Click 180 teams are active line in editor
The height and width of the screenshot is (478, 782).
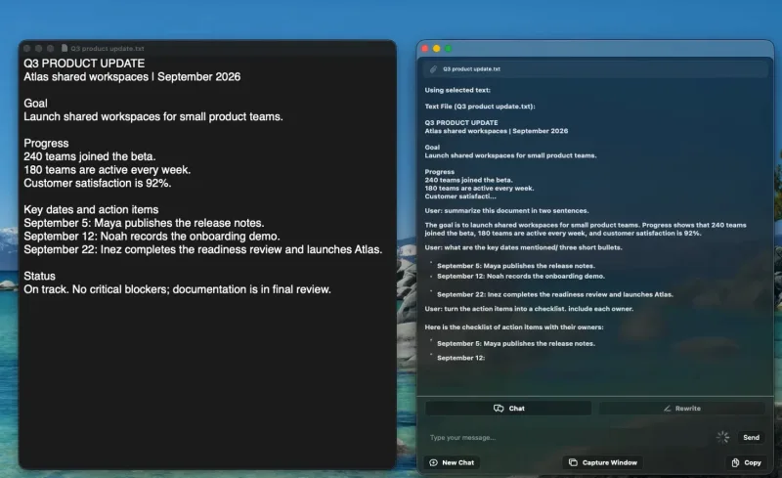[108, 170]
